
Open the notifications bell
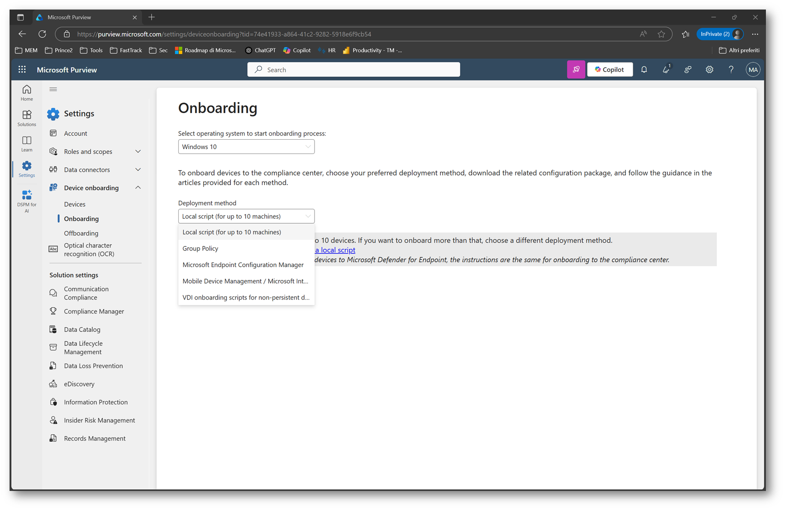click(644, 69)
